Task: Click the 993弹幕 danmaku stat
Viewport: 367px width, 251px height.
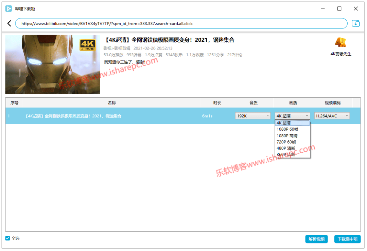Action: 134,55
